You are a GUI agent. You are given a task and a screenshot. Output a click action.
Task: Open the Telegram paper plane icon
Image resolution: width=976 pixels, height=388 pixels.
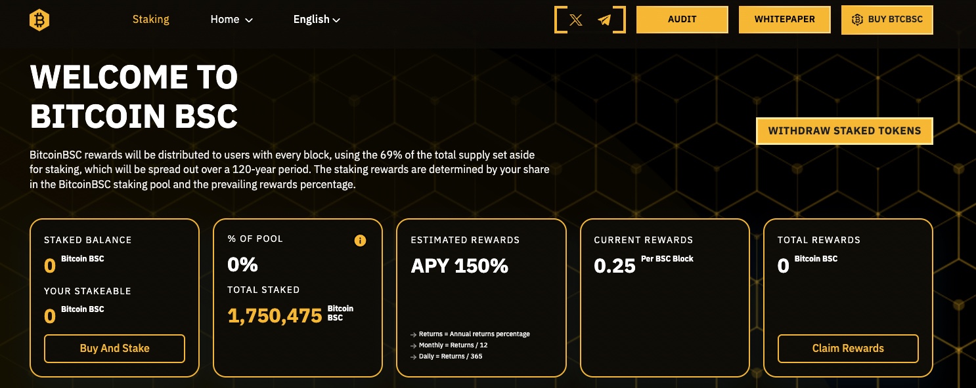pos(605,20)
